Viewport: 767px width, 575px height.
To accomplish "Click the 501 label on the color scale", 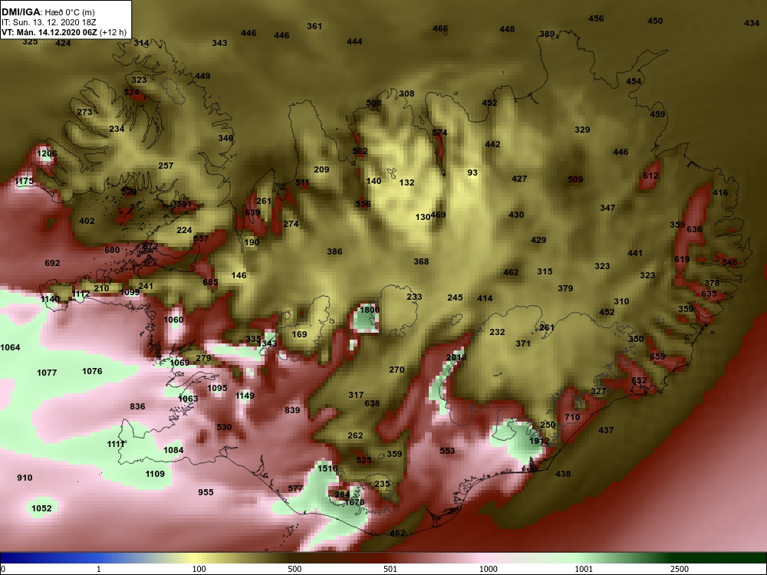I will [x=390, y=569].
